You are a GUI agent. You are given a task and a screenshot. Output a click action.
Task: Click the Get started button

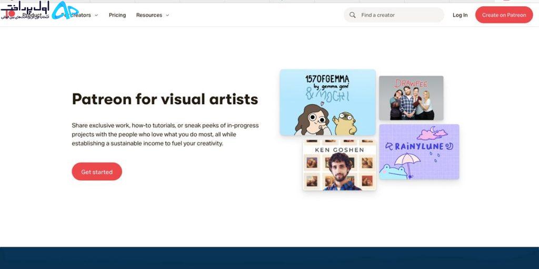click(97, 172)
